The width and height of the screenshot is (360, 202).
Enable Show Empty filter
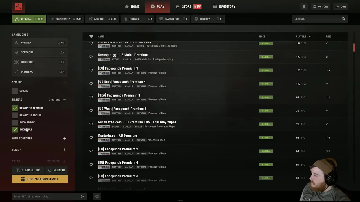pyautogui.click(x=15, y=123)
